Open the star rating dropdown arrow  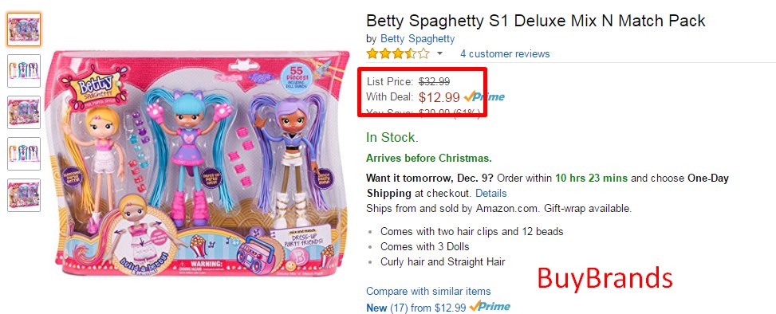(439, 54)
